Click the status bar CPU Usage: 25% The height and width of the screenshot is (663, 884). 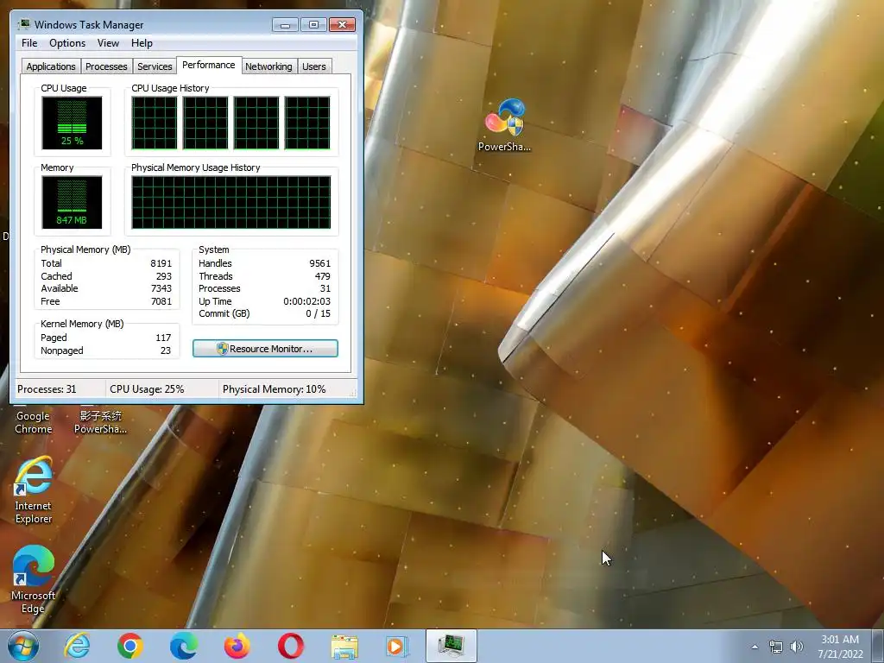point(147,389)
